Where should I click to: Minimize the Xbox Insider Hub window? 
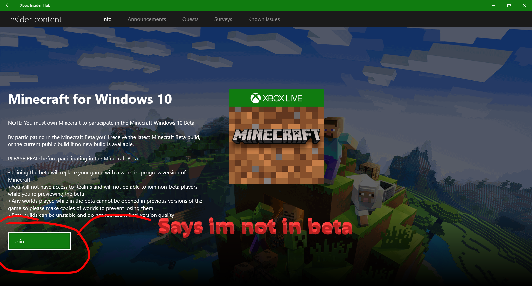(x=494, y=5)
